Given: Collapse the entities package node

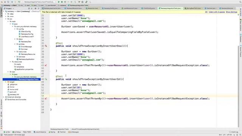Looking at the screenshot, I should coord(15,44).
